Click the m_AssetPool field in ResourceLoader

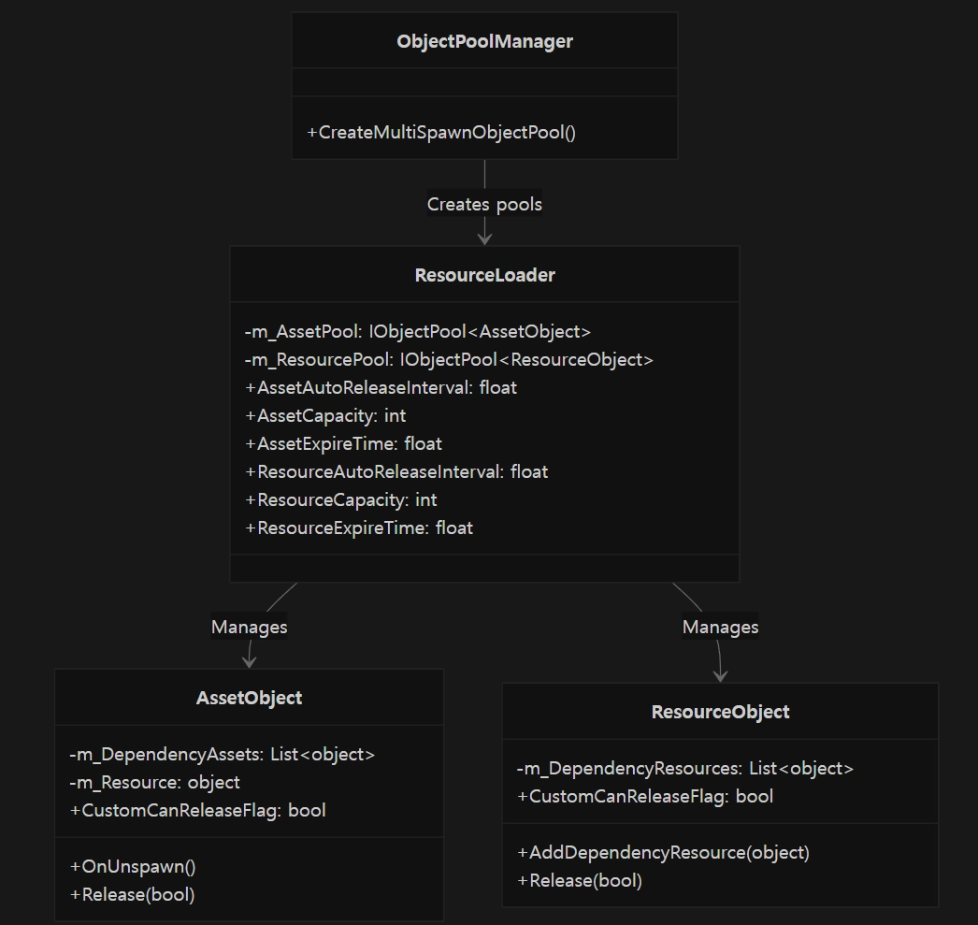click(418, 331)
